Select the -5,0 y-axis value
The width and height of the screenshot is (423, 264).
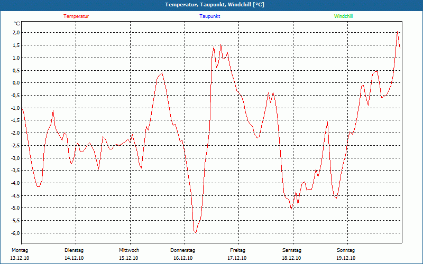pyautogui.click(x=16, y=208)
